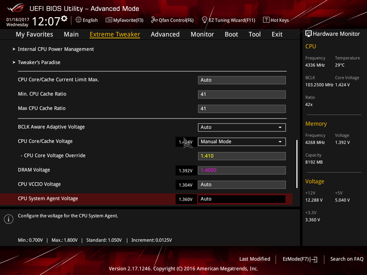Edit DRAM Voltage value 1.4000
367x275 pixels.
pos(242,170)
